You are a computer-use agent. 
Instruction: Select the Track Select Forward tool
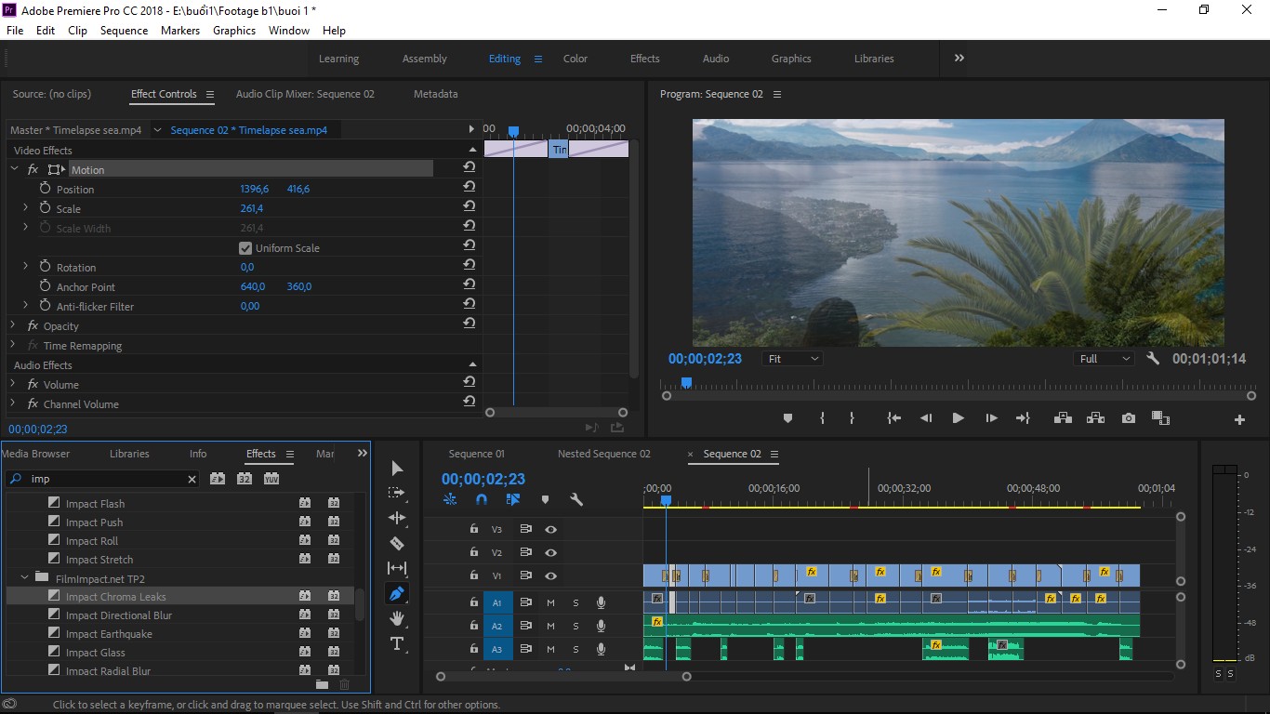(x=397, y=493)
